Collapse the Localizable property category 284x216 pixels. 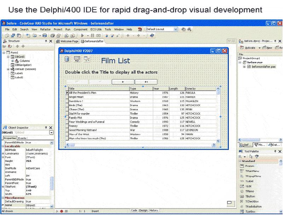pyautogui.click(x=3, y=146)
